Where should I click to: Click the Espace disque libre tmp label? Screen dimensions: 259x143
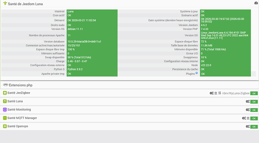50,49
